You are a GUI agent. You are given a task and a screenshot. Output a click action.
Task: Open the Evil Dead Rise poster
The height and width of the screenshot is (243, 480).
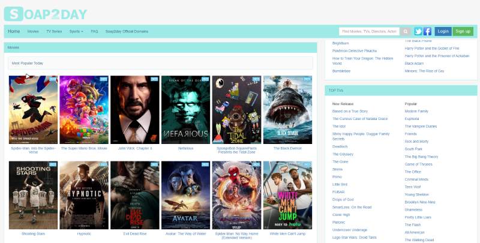pyautogui.click(x=134, y=195)
